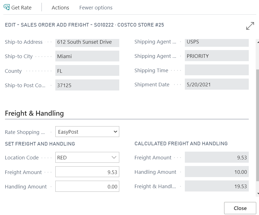
Task: Click the County field showing FL
Action: pyautogui.click(x=87, y=71)
